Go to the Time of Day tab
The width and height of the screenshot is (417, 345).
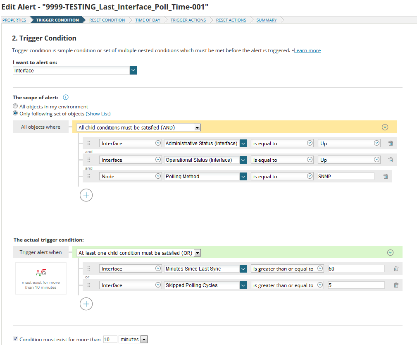[148, 20]
